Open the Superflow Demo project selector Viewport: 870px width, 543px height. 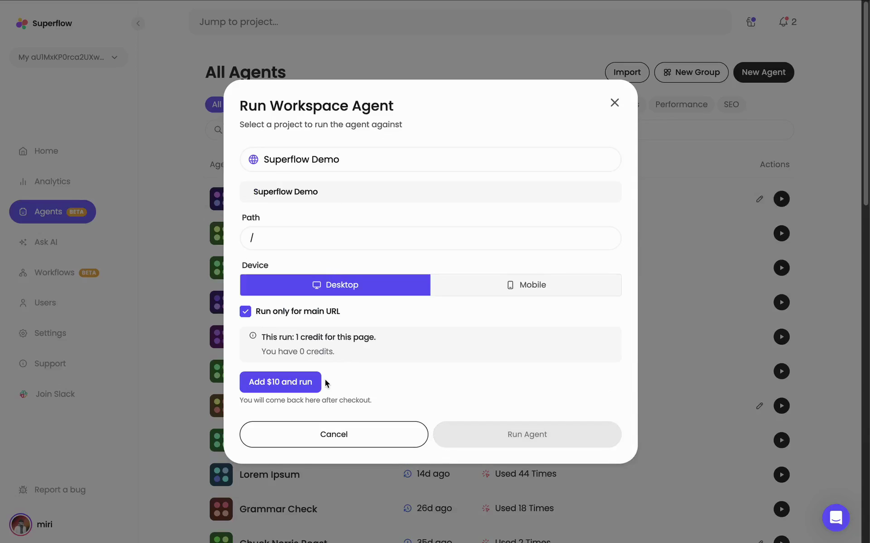tap(431, 159)
